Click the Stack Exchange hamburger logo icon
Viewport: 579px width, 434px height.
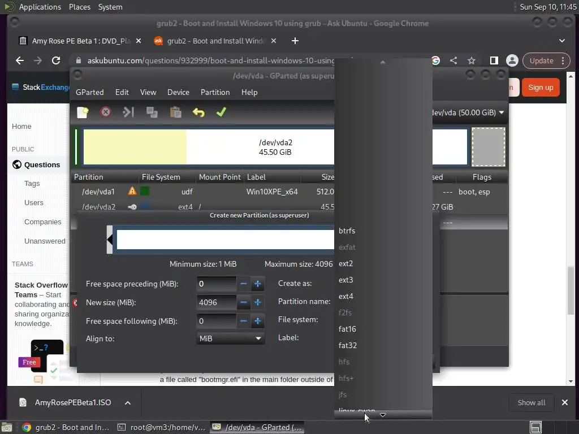click(x=15, y=87)
